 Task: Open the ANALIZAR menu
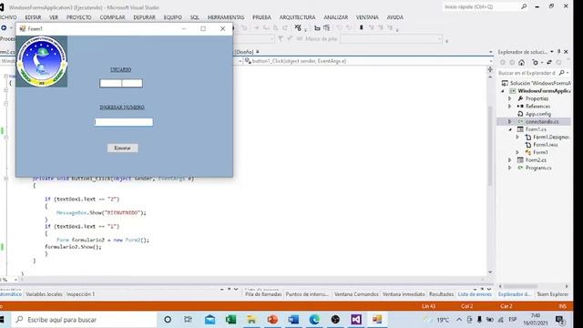[336, 17]
